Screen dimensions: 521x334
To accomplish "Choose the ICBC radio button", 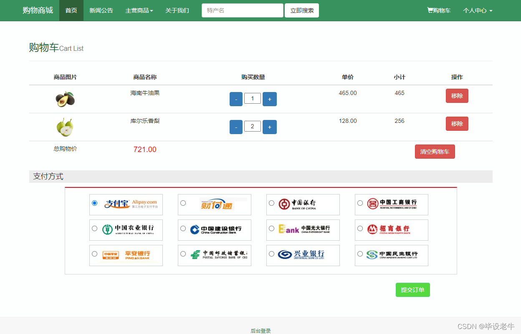I will (360, 203).
